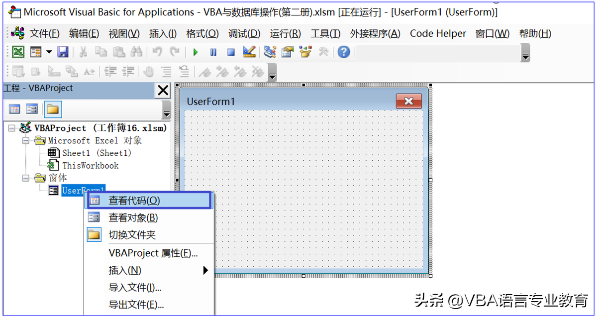Open the Properties Window icon

pos(288,52)
